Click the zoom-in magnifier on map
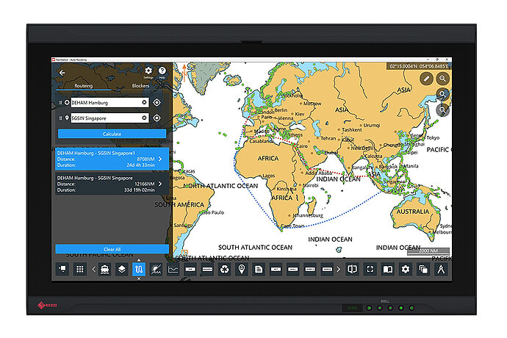This screenshot has height=338, width=507. pos(442,79)
